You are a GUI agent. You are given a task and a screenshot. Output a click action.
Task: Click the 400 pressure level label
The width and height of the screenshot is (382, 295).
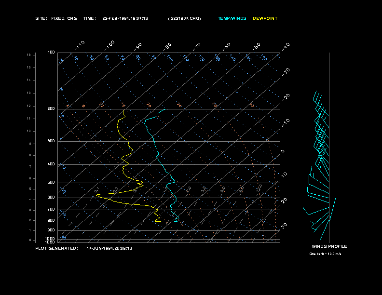(x=51, y=164)
